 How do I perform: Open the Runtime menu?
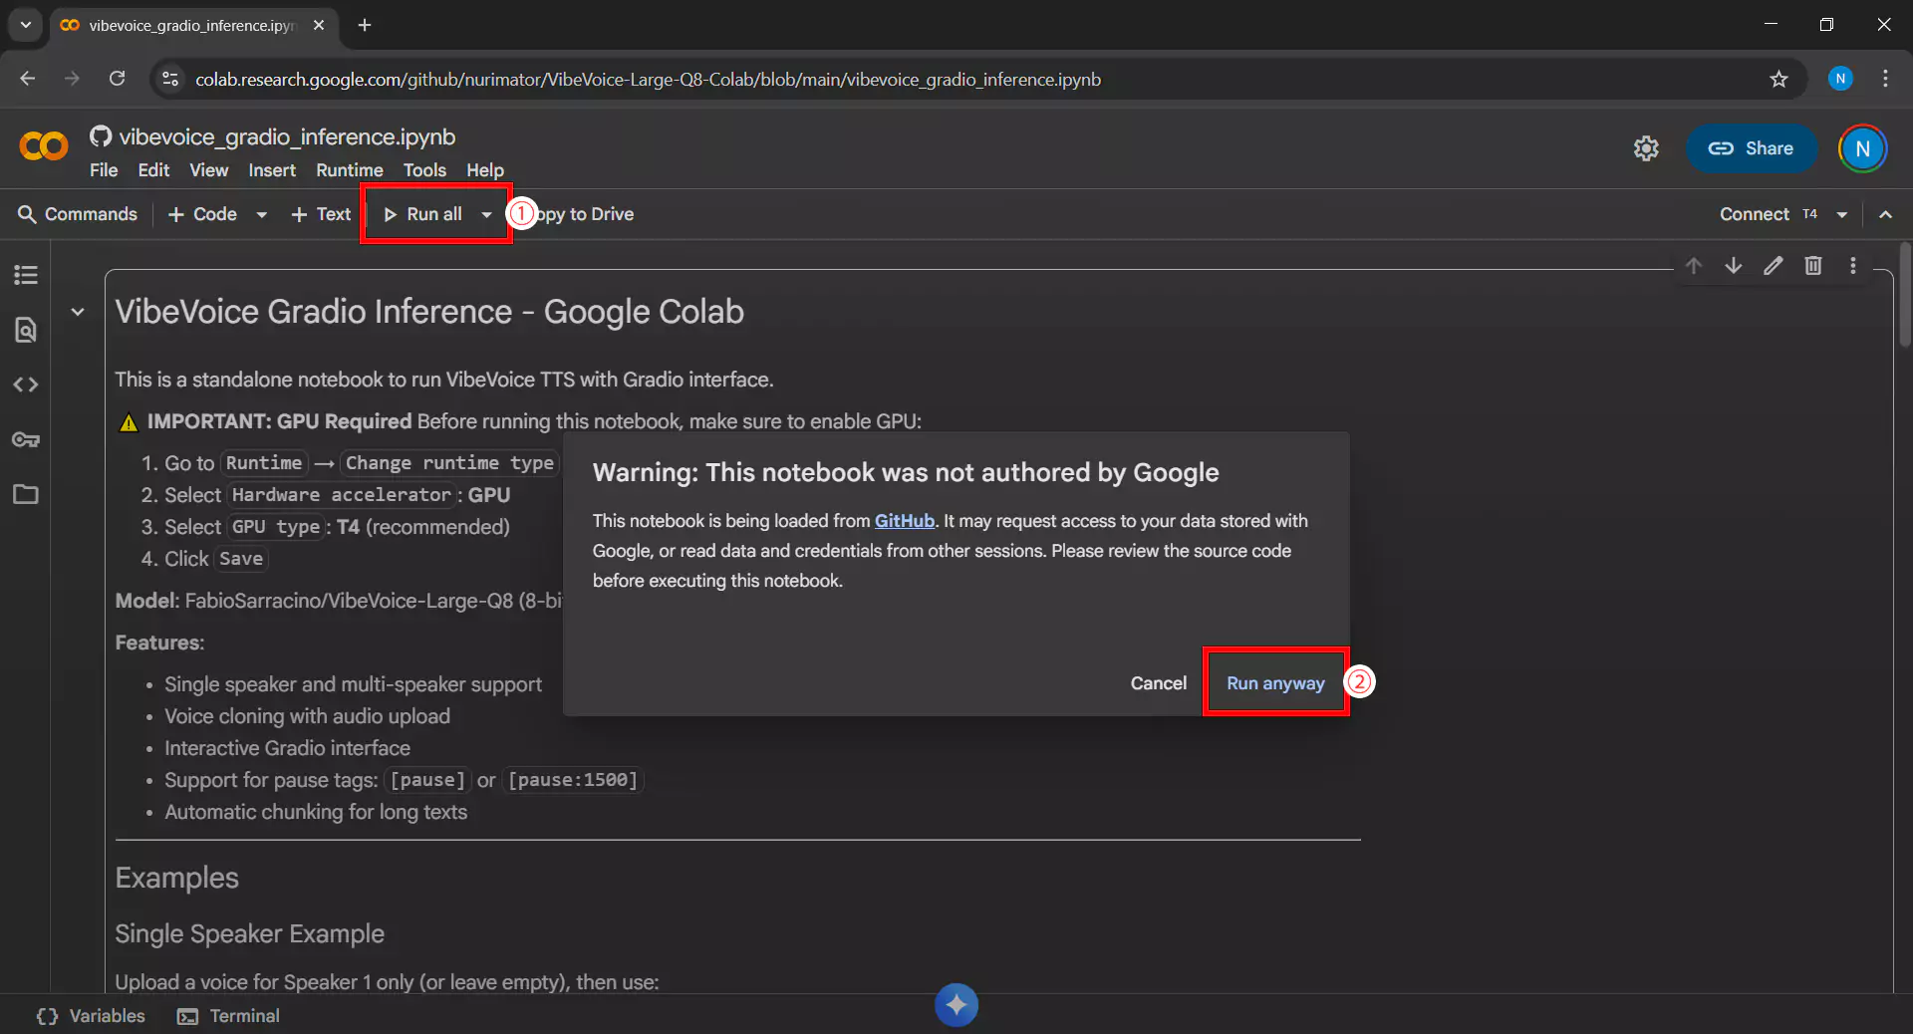[x=349, y=170]
